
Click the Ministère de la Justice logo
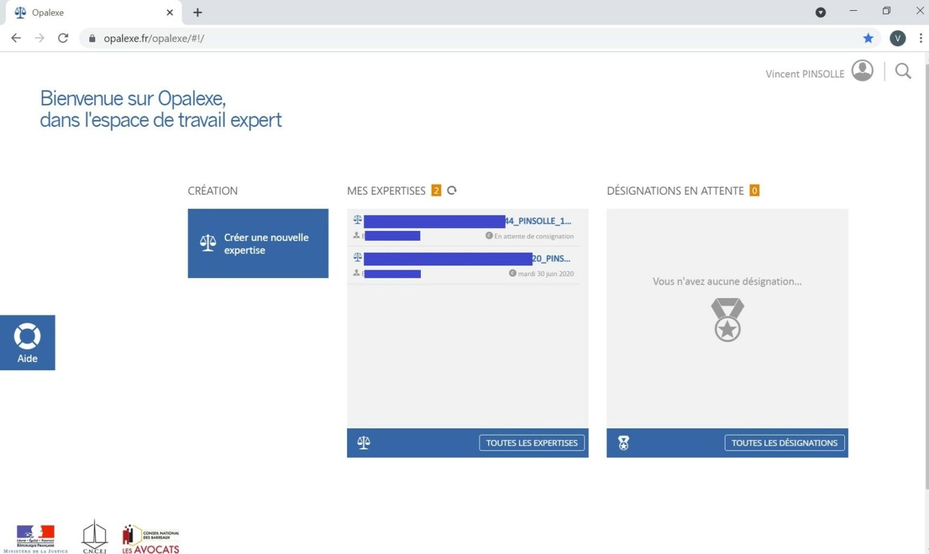(x=36, y=538)
